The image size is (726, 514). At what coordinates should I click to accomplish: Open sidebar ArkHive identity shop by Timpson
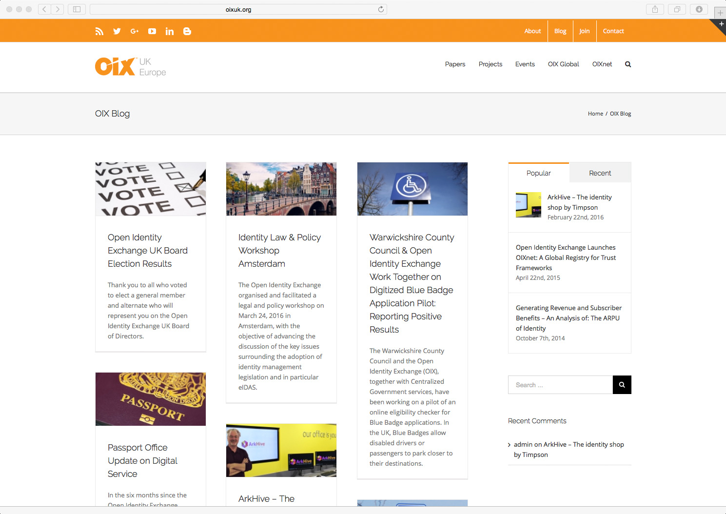point(579,202)
